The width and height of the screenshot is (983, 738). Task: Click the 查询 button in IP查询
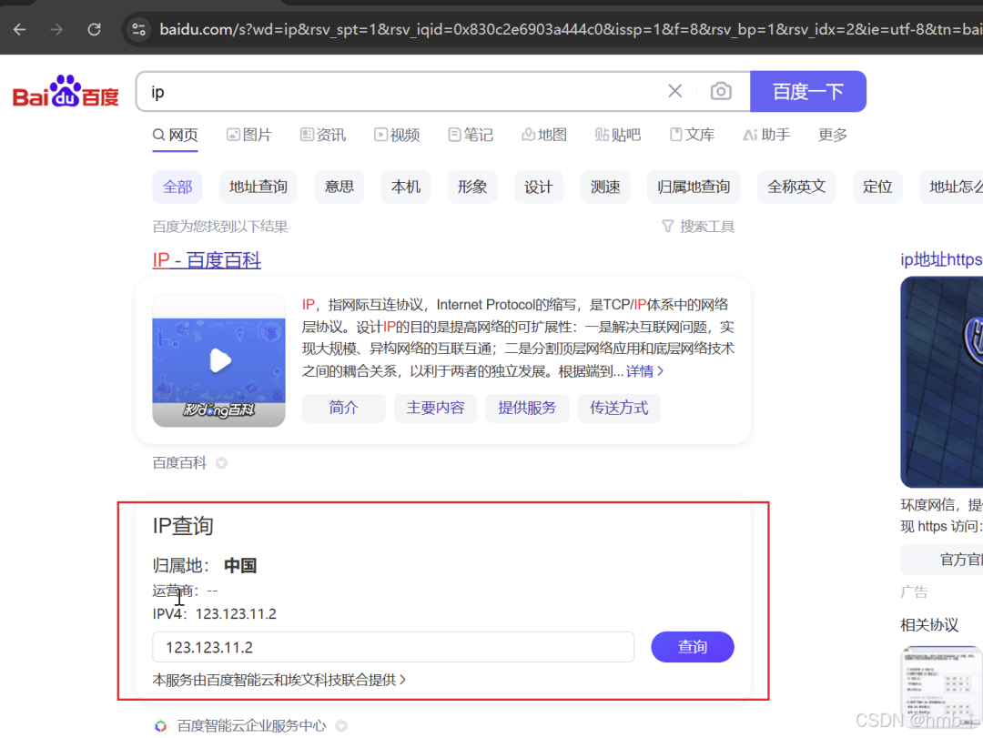point(692,647)
